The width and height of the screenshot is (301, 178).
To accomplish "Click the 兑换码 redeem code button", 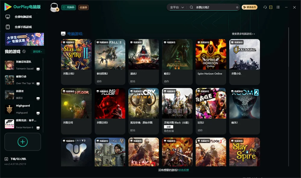I will tap(69, 7).
